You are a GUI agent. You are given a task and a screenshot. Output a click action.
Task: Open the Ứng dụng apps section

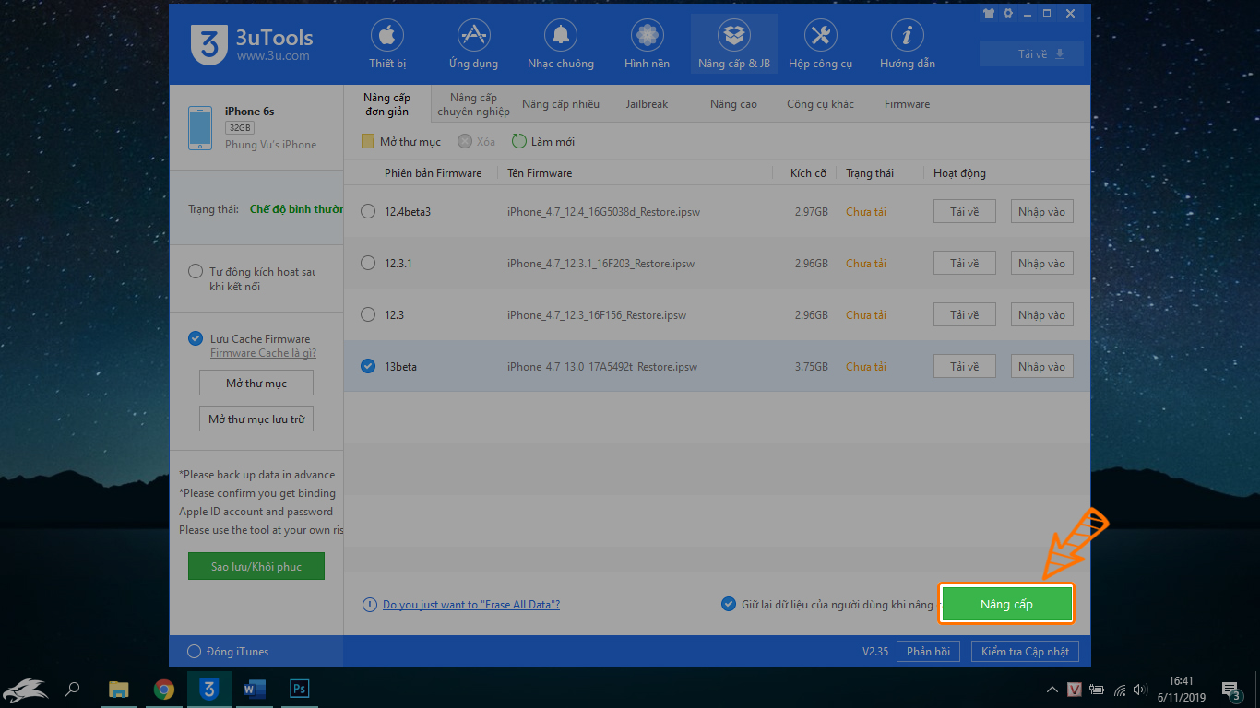tap(473, 45)
